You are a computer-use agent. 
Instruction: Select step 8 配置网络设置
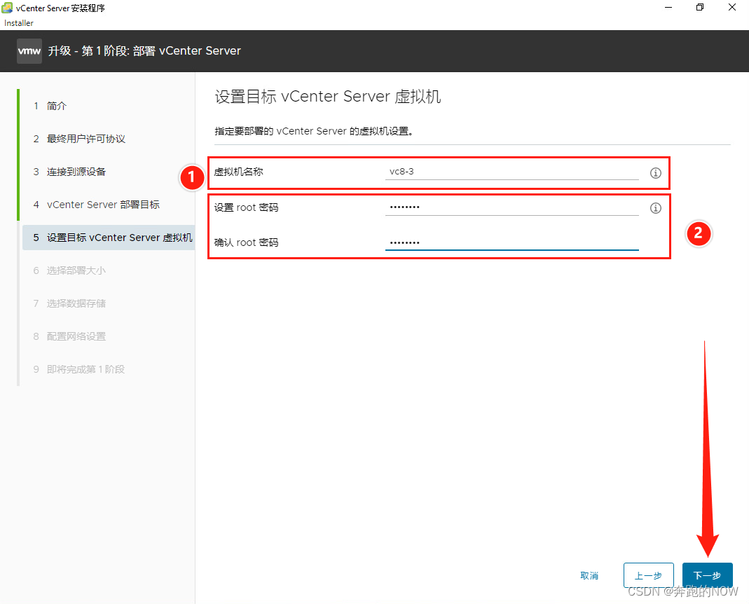click(70, 336)
